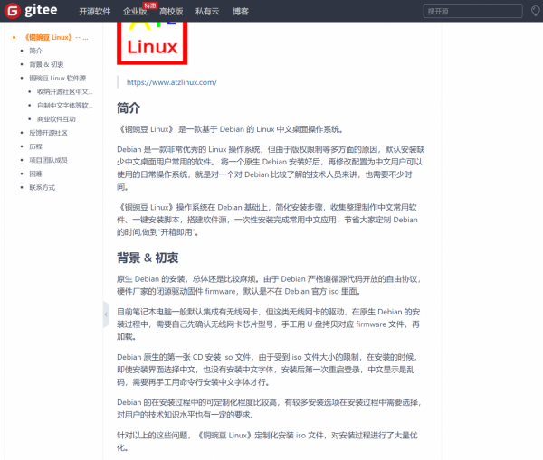Click the ATZ Linux logo image

[152, 42]
